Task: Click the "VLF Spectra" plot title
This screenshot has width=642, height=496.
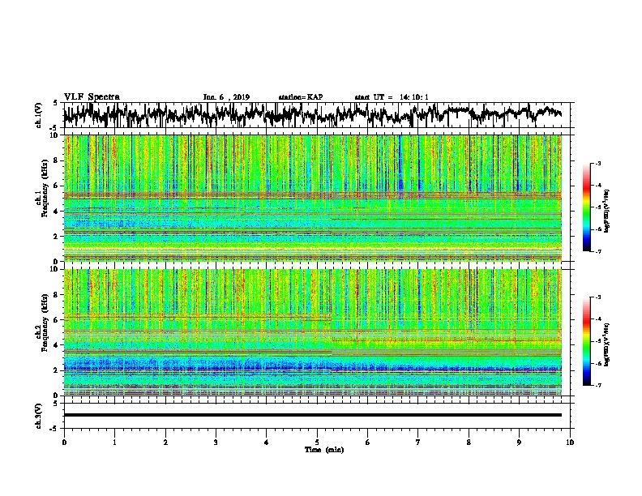Action: (92, 97)
